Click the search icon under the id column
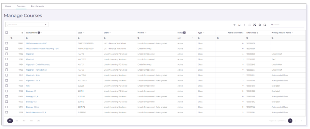 (11, 38)
